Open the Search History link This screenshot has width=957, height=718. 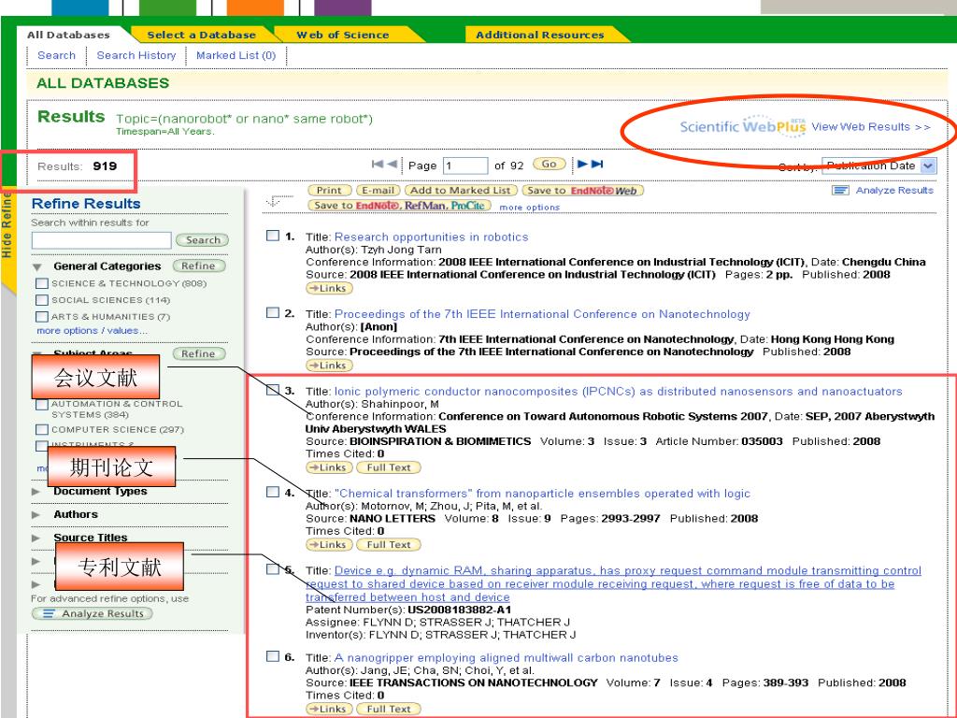136,55
